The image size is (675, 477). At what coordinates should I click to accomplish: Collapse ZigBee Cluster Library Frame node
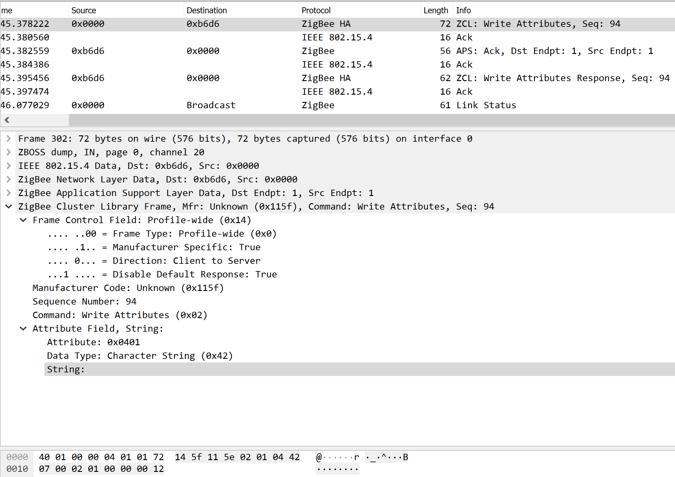point(9,207)
